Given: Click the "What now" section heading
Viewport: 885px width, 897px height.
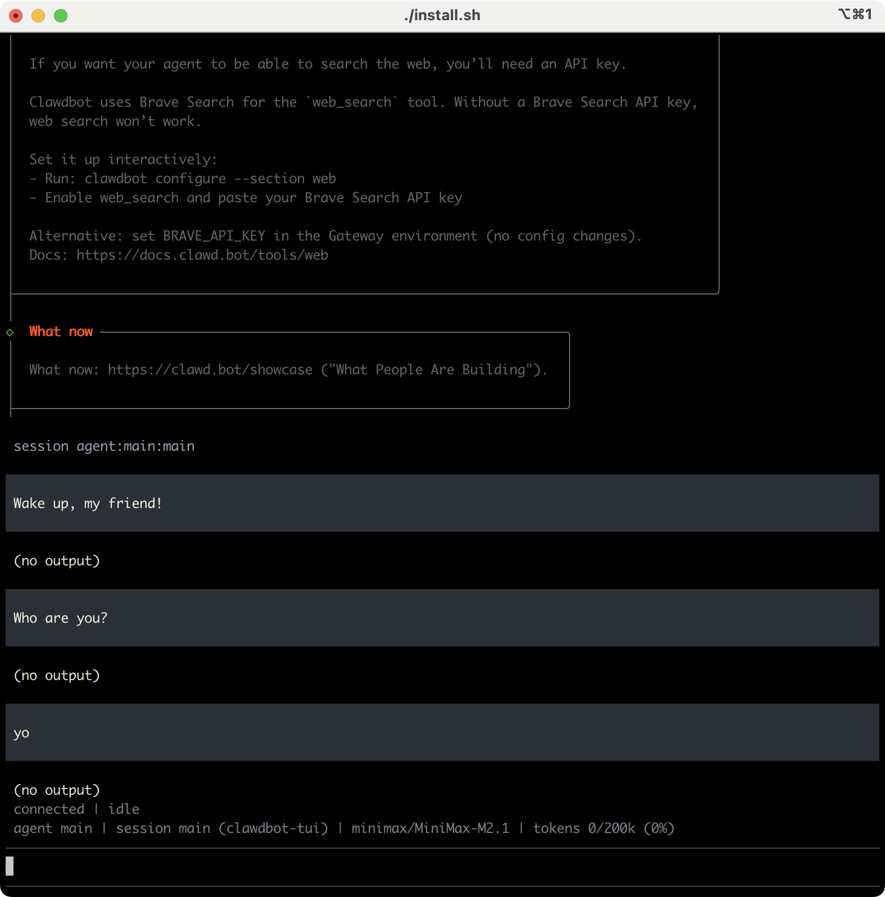Looking at the screenshot, I should pos(61,332).
